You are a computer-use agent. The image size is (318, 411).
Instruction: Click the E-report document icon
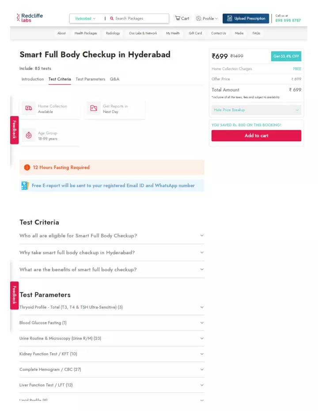25,185
